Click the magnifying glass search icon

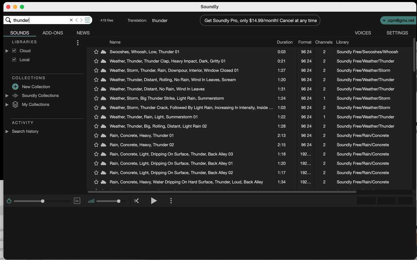(8, 20)
